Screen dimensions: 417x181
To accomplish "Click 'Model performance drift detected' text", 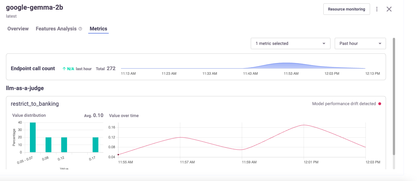I will point(344,104).
